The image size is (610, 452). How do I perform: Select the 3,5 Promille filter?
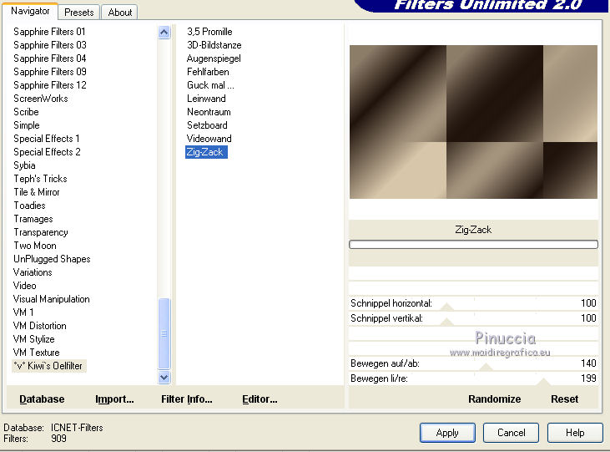coord(209,32)
